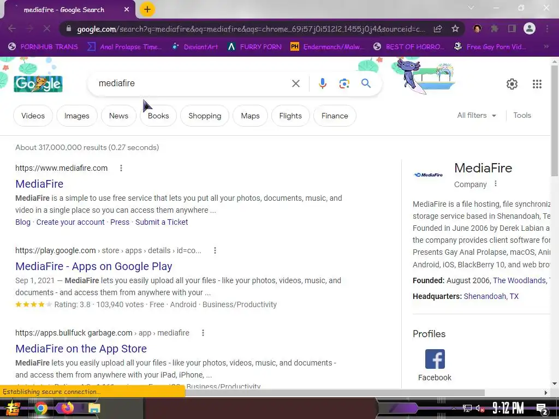
Task: Click the MediaFire company logo thumbnail
Action: (429, 175)
